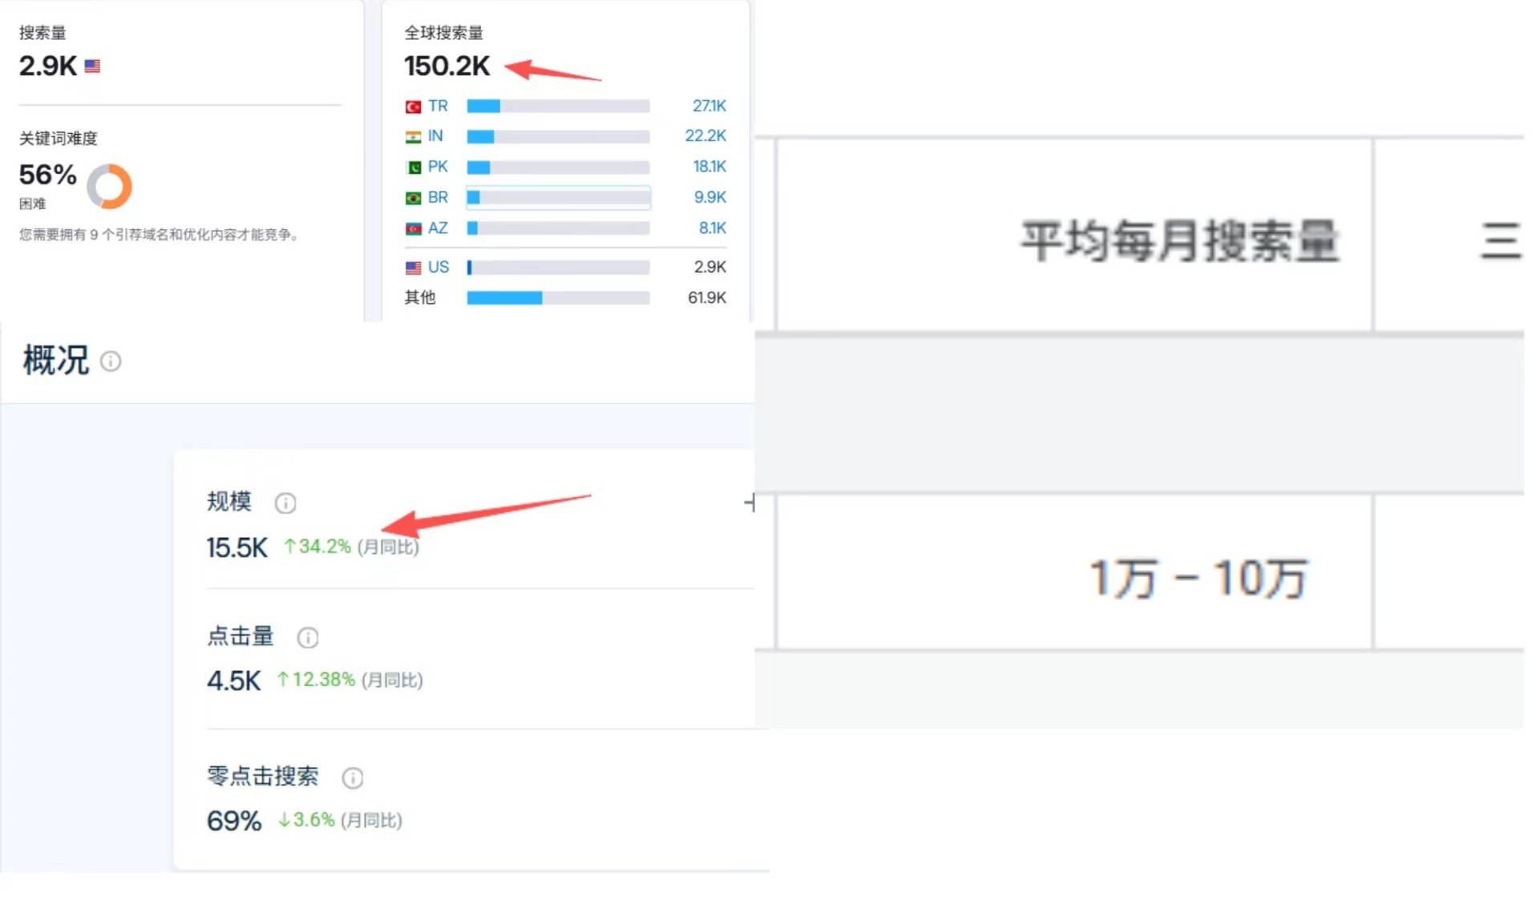Open the AZ country link

tap(438, 228)
